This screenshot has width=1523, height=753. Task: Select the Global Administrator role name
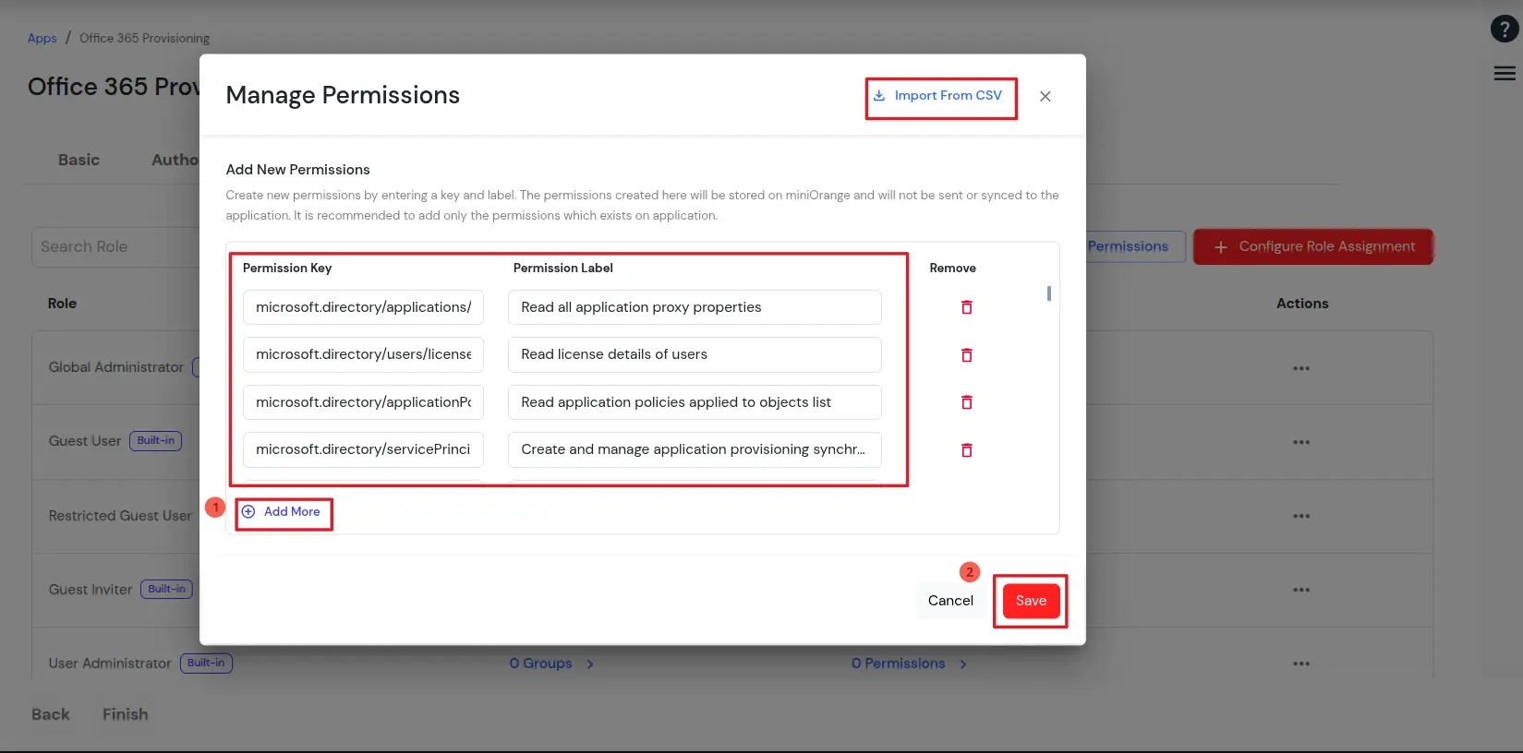116,367
